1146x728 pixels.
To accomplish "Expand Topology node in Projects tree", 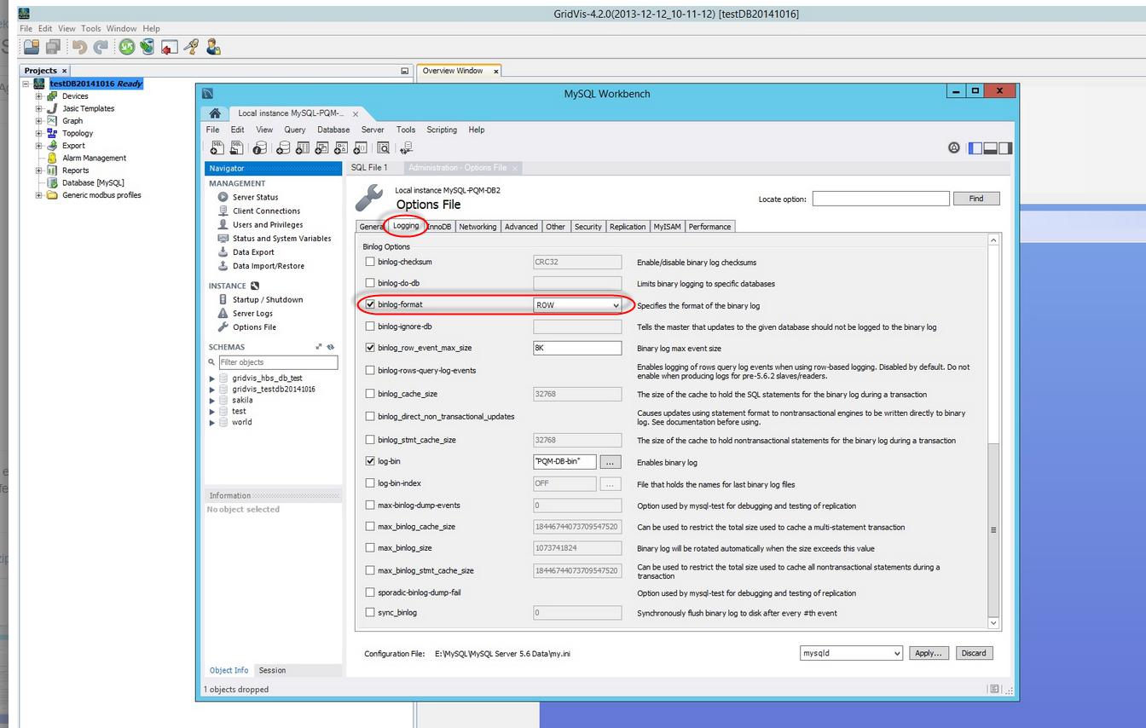I will (x=38, y=133).
